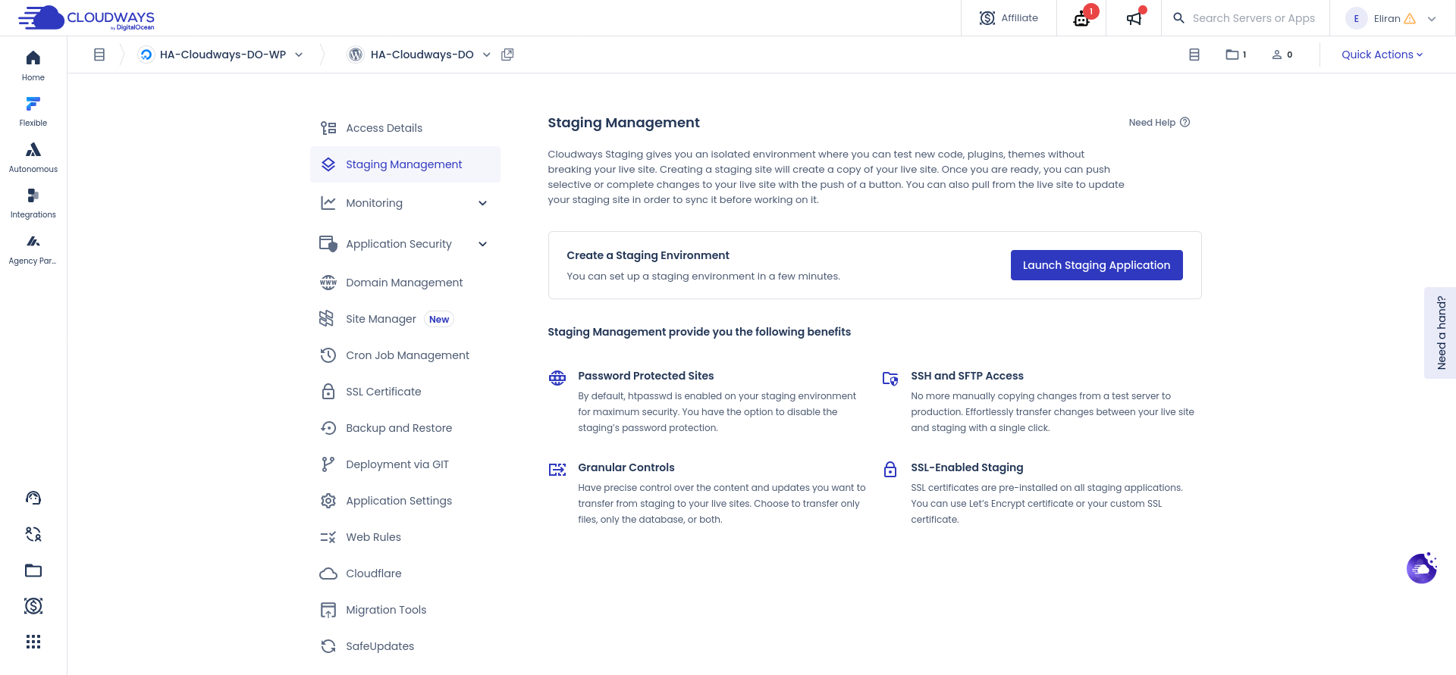Image resolution: width=1456 pixels, height=675 pixels.
Task: Open Site Manager
Action: [405, 319]
